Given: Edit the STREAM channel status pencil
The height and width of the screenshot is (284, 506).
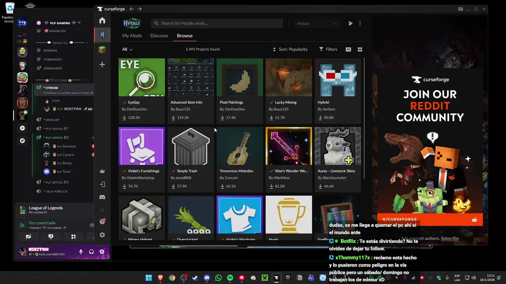Looking at the screenshot, I should pos(92,93).
